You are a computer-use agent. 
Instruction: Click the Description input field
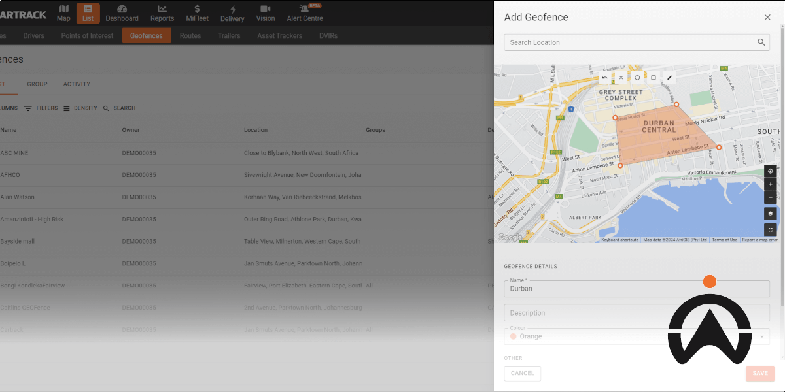point(637,313)
